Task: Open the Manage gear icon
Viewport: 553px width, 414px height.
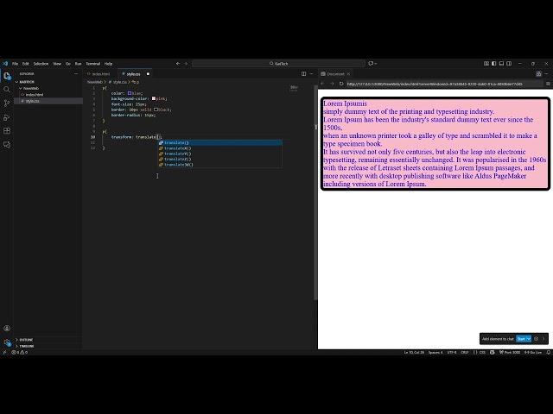Action: coord(7,342)
